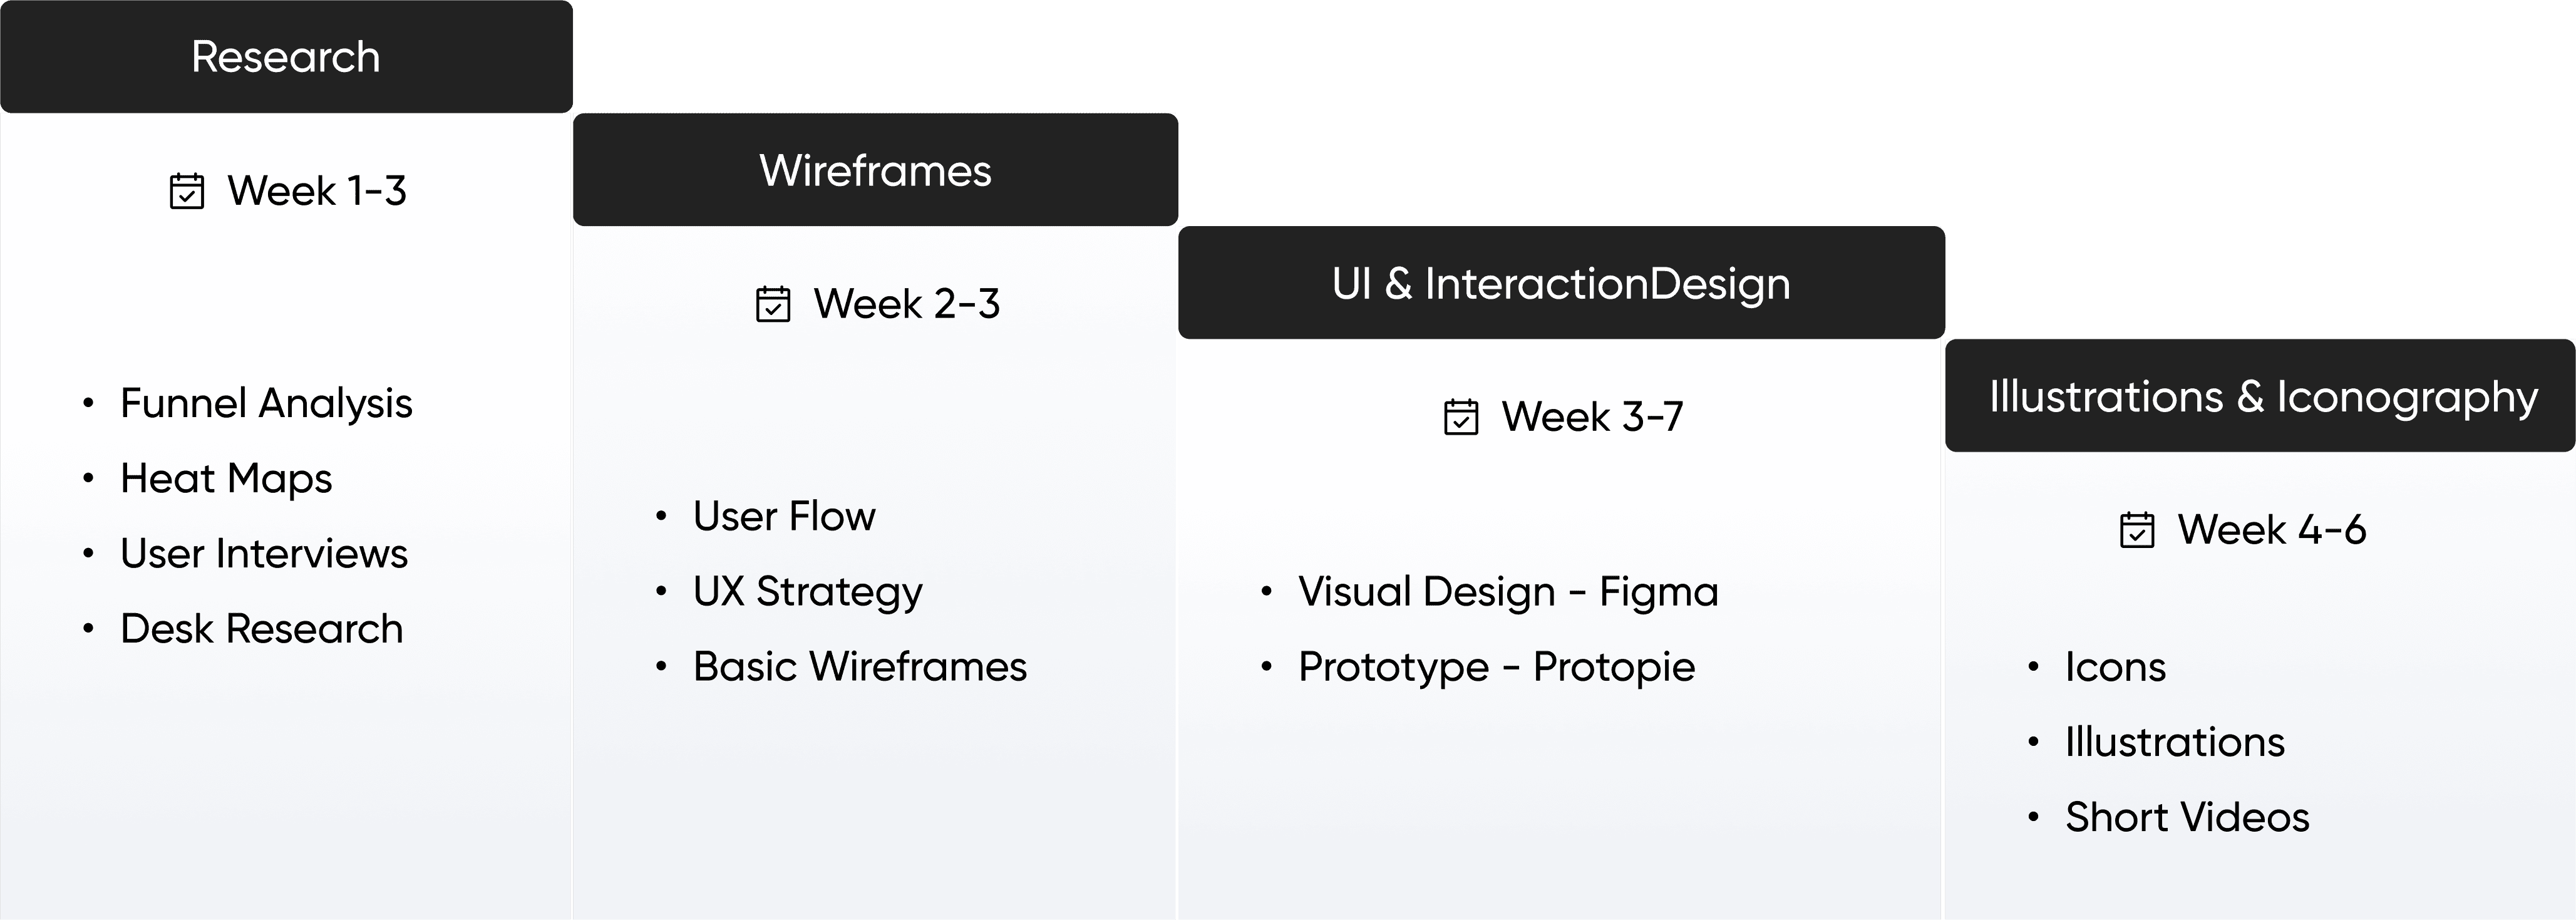Select the Wireframes phase header
Image resolution: width=2576 pixels, height=920 pixels.
coord(875,170)
